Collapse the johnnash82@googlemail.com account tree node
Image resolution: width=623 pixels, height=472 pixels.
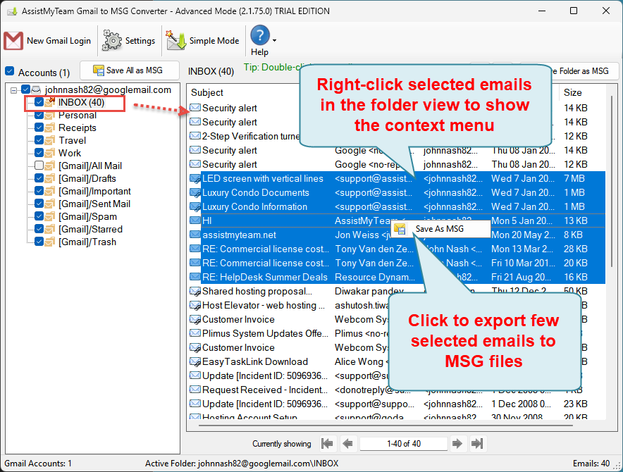(x=13, y=90)
